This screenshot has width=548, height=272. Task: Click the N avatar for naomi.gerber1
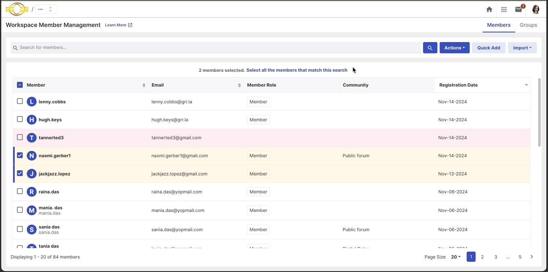(31, 156)
